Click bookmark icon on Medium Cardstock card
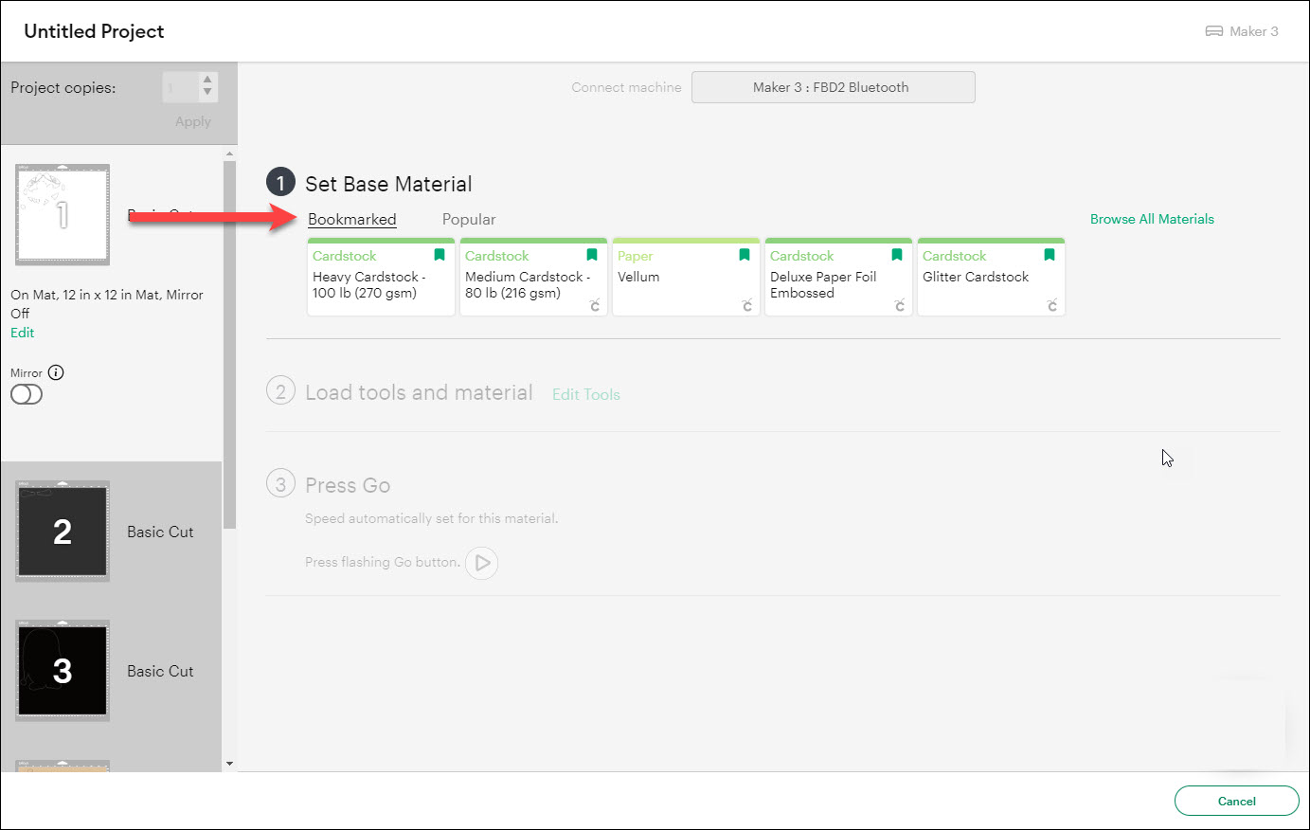Image resolution: width=1310 pixels, height=830 pixels. 592,255
